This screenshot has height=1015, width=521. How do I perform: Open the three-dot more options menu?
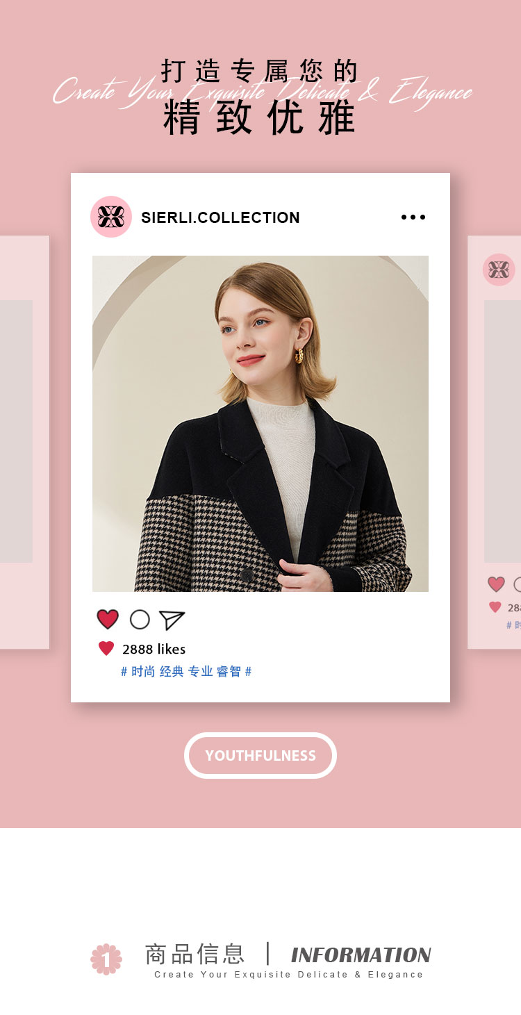(x=413, y=217)
